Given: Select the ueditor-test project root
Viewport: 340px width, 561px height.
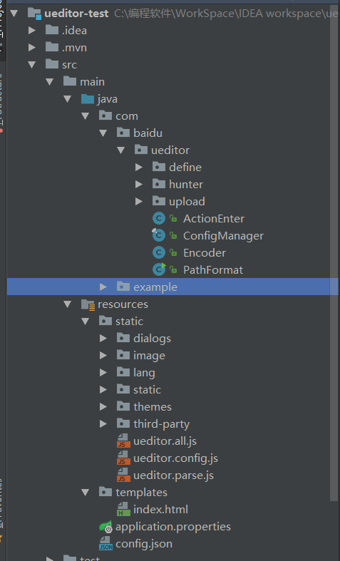Looking at the screenshot, I should pyautogui.click(x=76, y=14).
